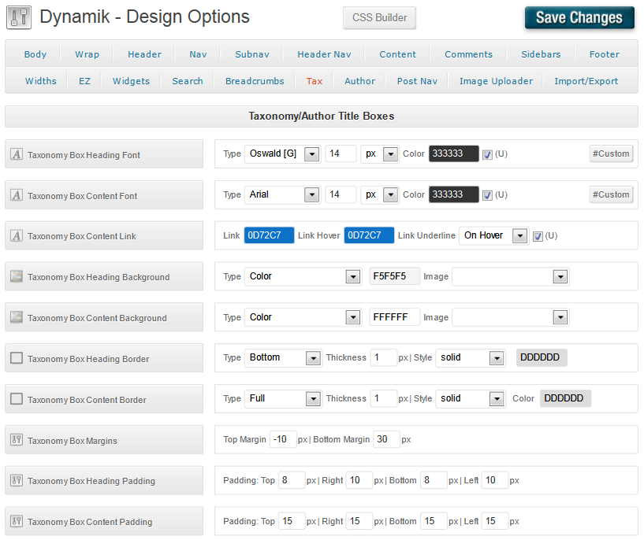644x540 pixels.
Task: Pick the Content Font color swatch 333333
Action: 454,194
